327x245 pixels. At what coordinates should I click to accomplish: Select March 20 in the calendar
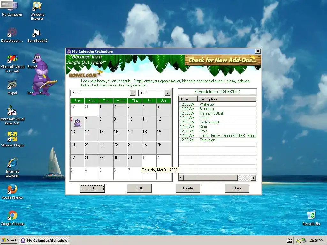click(x=77, y=148)
